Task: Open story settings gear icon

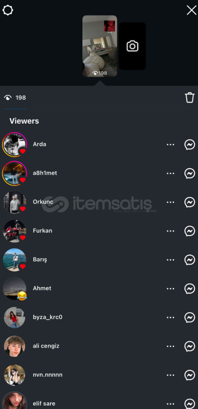Action: pos(8,10)
